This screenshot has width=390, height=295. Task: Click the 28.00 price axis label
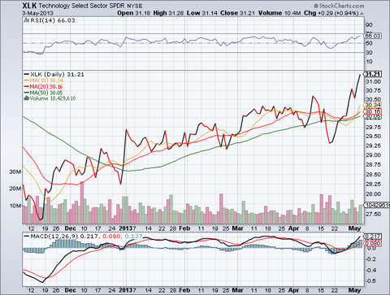tap(373, 194)
